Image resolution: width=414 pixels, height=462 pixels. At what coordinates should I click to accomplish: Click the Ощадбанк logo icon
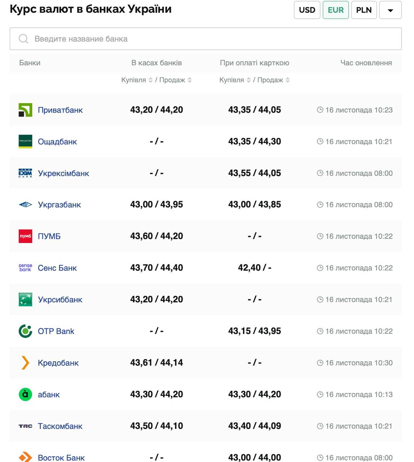click(25, 141)
